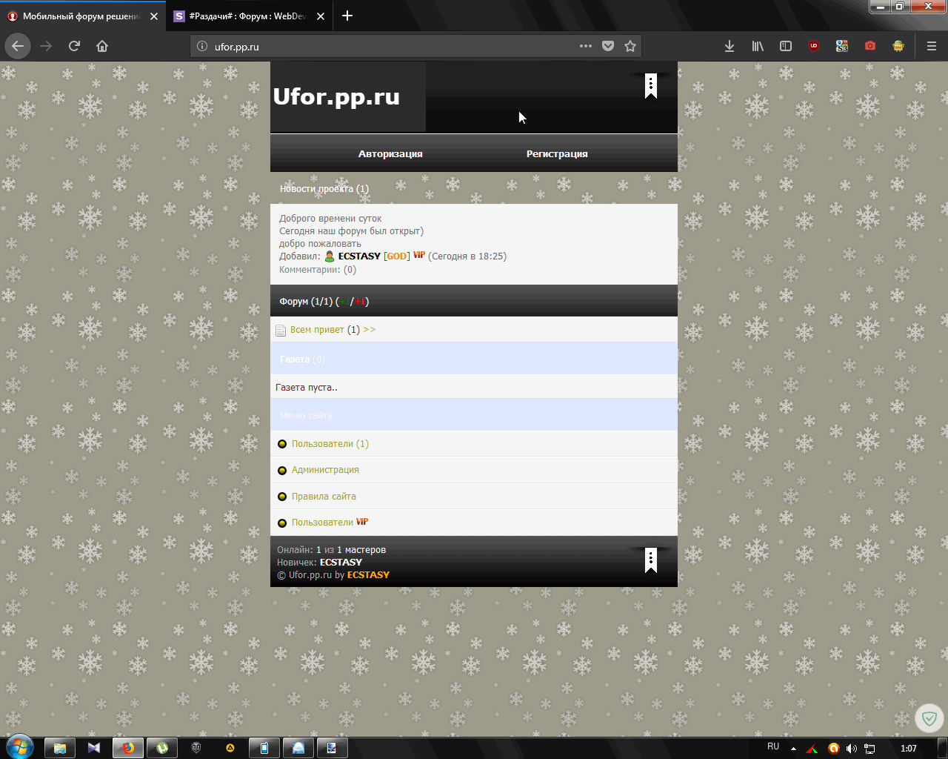Save page to Pocket icon
Screen dimensions: 948x759
[x=608, y=46]
